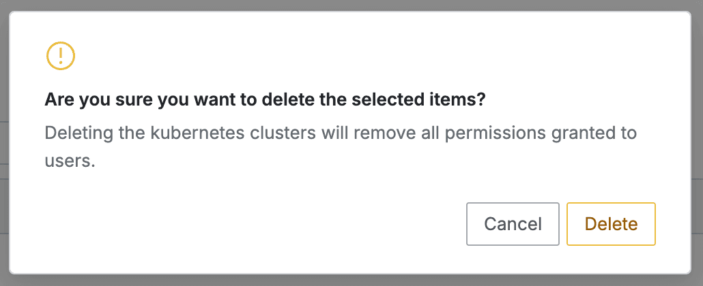This screenshot has width=703, height=286.
Task: Click the Cancel button
Action: tap(513, 224)
